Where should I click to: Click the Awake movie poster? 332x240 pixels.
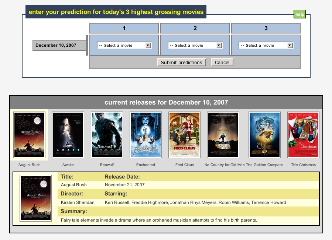pyautogui.click(x=68, y=135)
